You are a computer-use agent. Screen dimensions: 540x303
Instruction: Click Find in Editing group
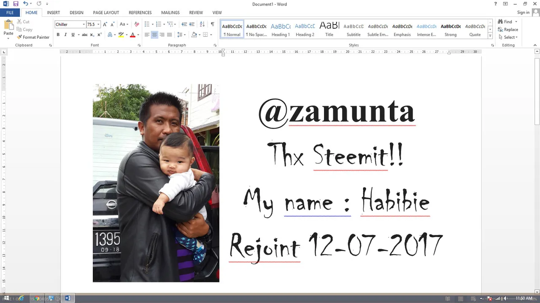(x=505, y=22)
